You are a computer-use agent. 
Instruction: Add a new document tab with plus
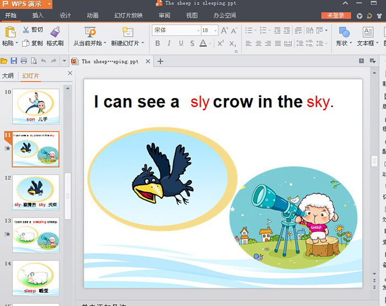pos(160,61)
